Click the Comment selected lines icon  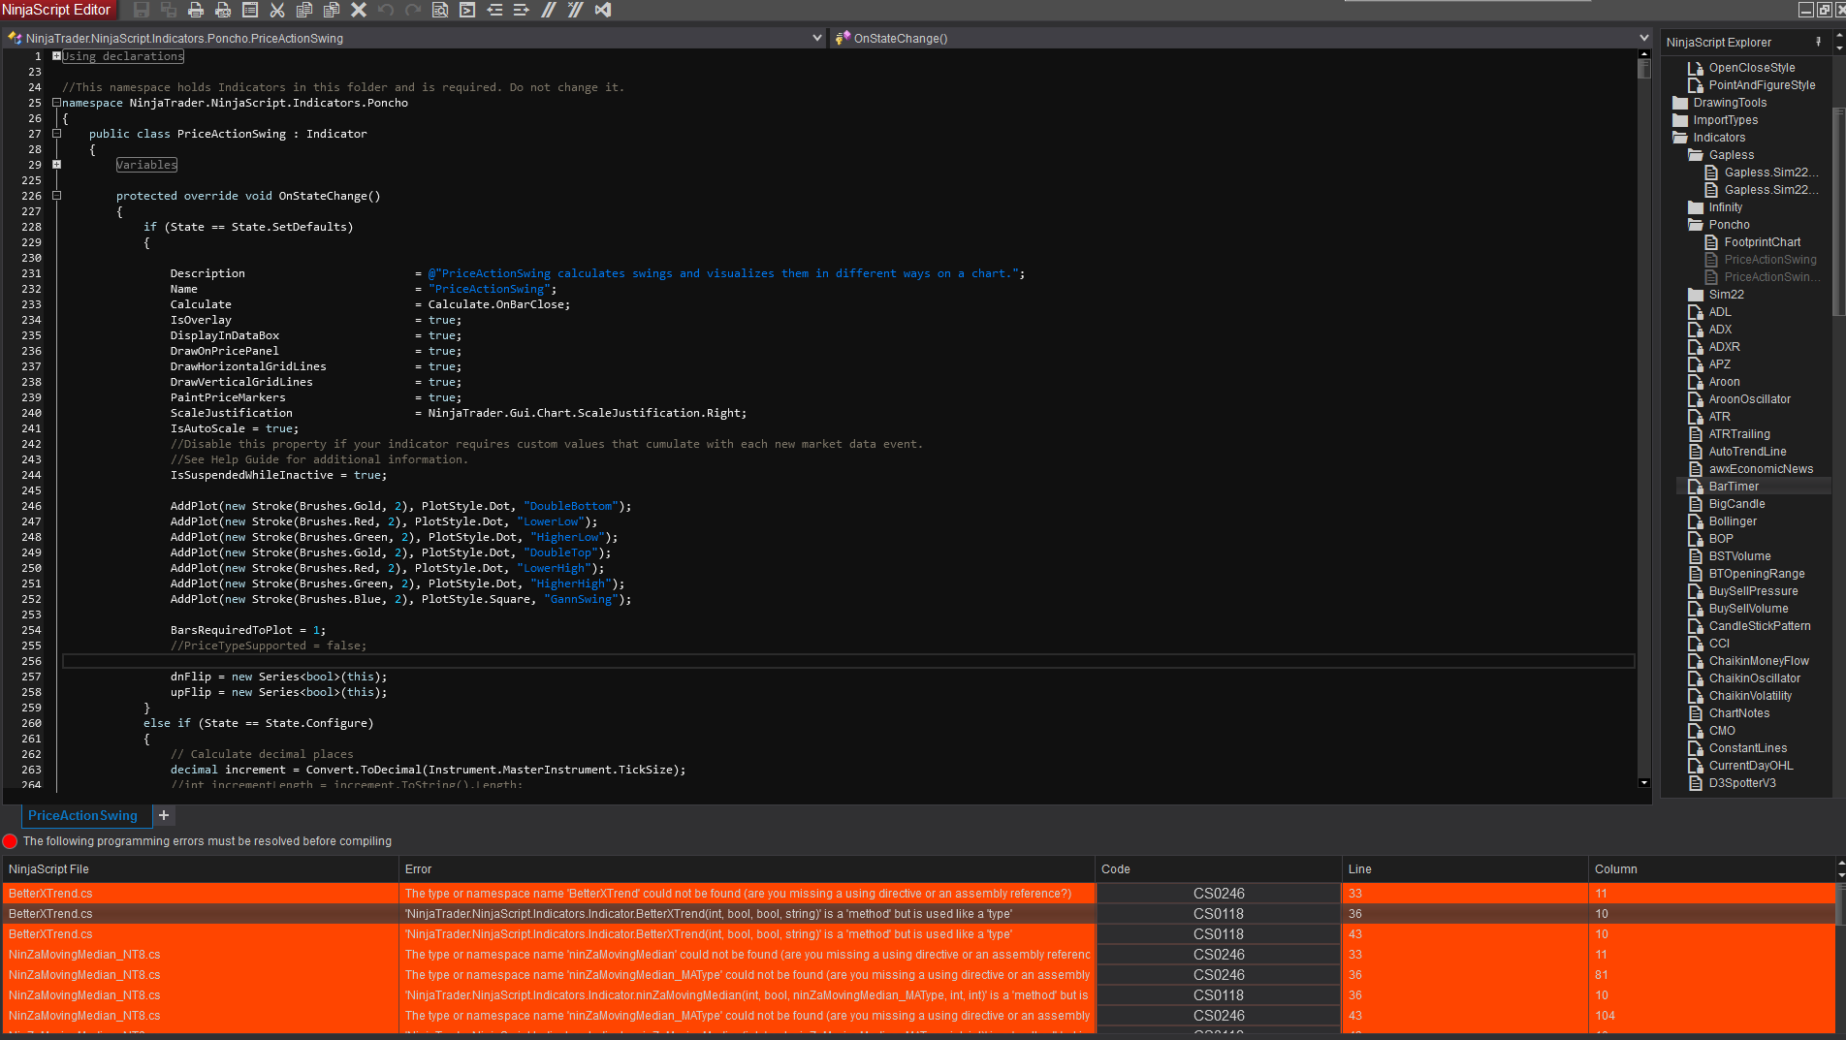pyautogui.click(x=549, y=10)
